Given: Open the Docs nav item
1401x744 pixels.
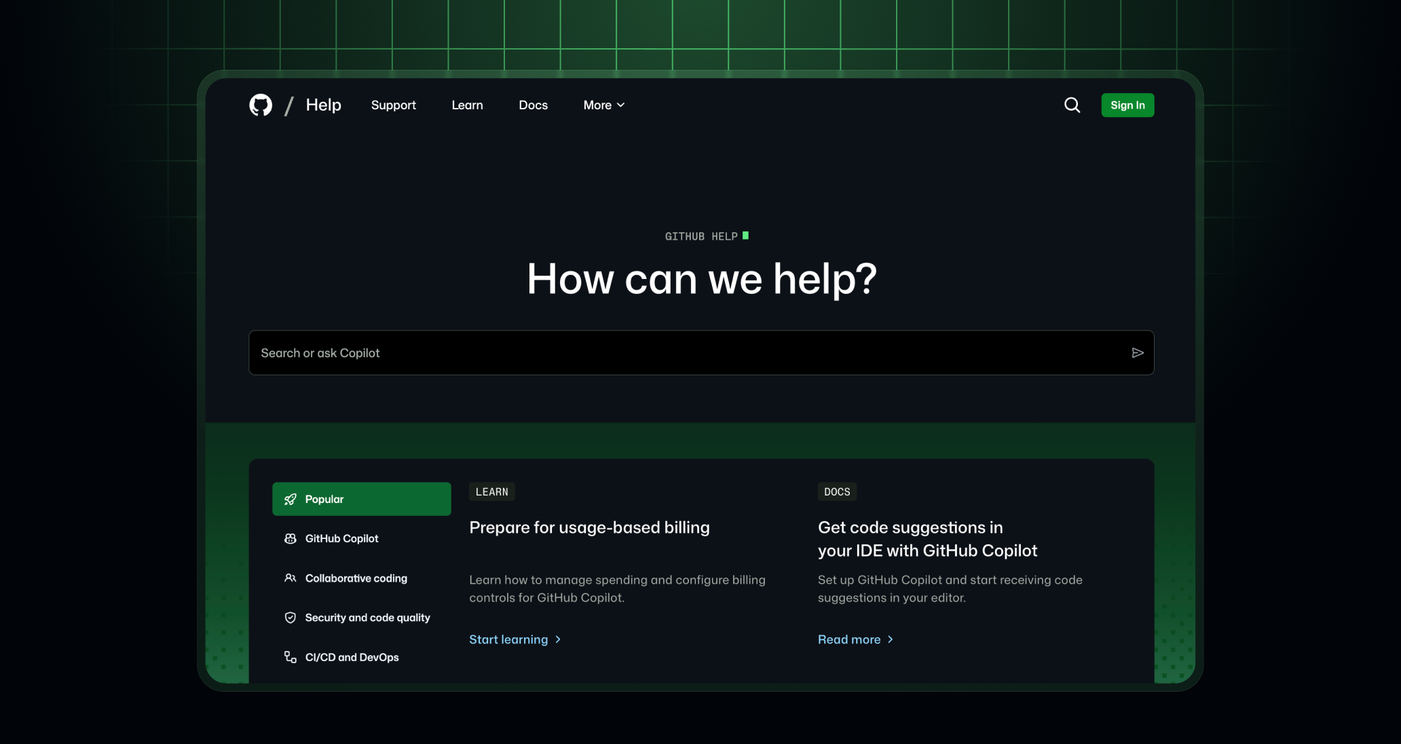Looking at the screenshot, I should 534,105.
